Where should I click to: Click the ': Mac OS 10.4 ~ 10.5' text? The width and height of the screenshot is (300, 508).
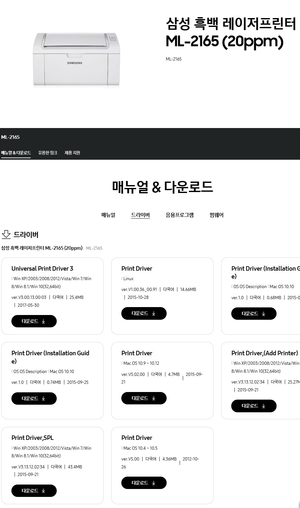tap(139, 448)
